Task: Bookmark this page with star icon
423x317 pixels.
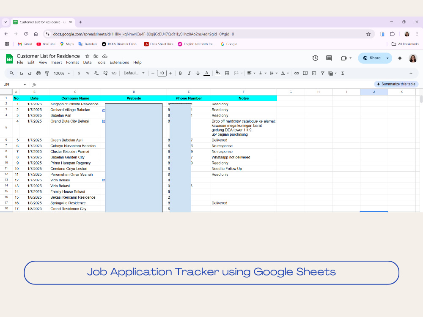Action: point(368,34)
